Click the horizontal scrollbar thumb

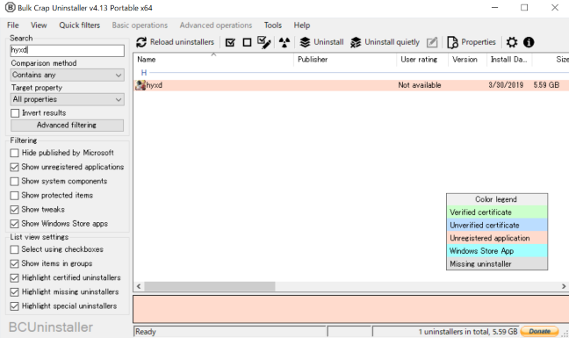click(x=210, y=286)
